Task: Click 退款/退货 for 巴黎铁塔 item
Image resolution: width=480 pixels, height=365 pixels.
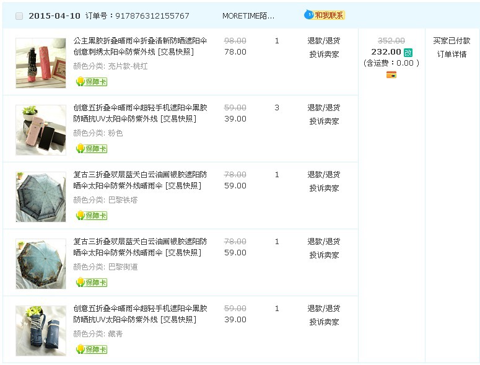Action: coord(324,175)
